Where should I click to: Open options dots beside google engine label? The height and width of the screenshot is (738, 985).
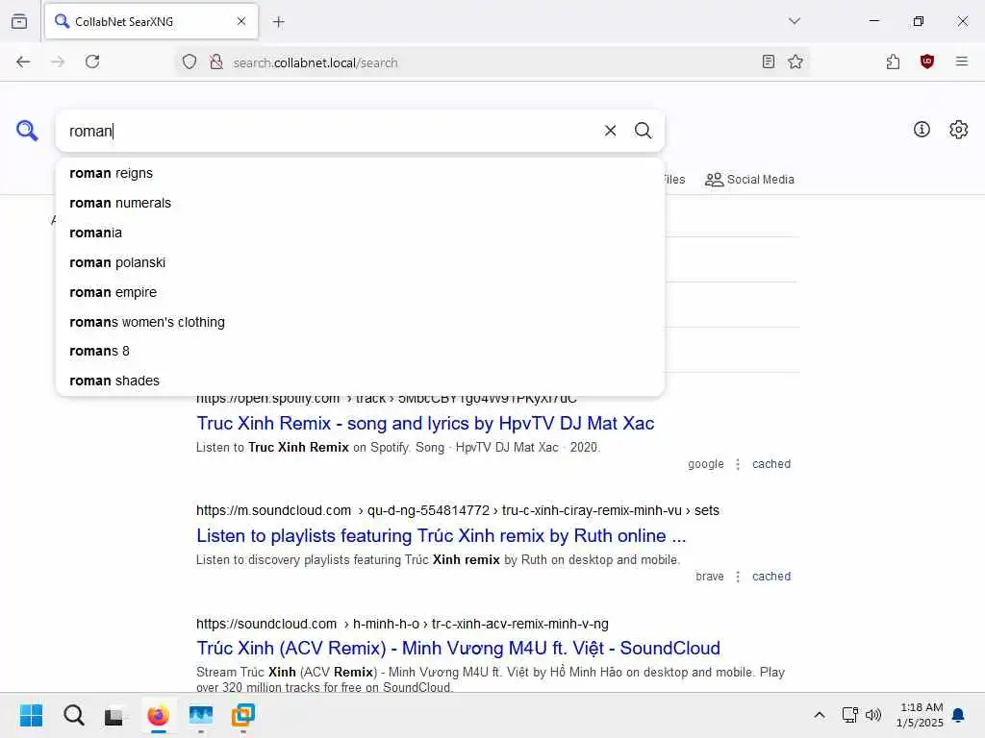click(738, 464)
